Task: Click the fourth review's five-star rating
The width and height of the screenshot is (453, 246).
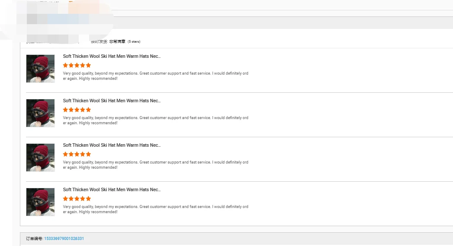Action: point(77,199)
